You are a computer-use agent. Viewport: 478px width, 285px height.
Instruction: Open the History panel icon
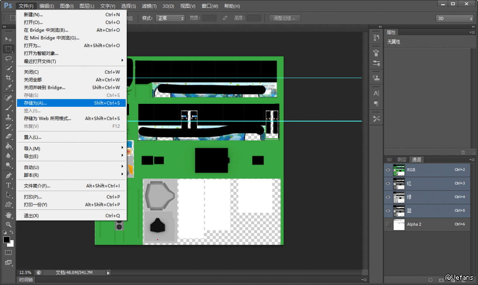pyautogui.click(x=376, y=38)
